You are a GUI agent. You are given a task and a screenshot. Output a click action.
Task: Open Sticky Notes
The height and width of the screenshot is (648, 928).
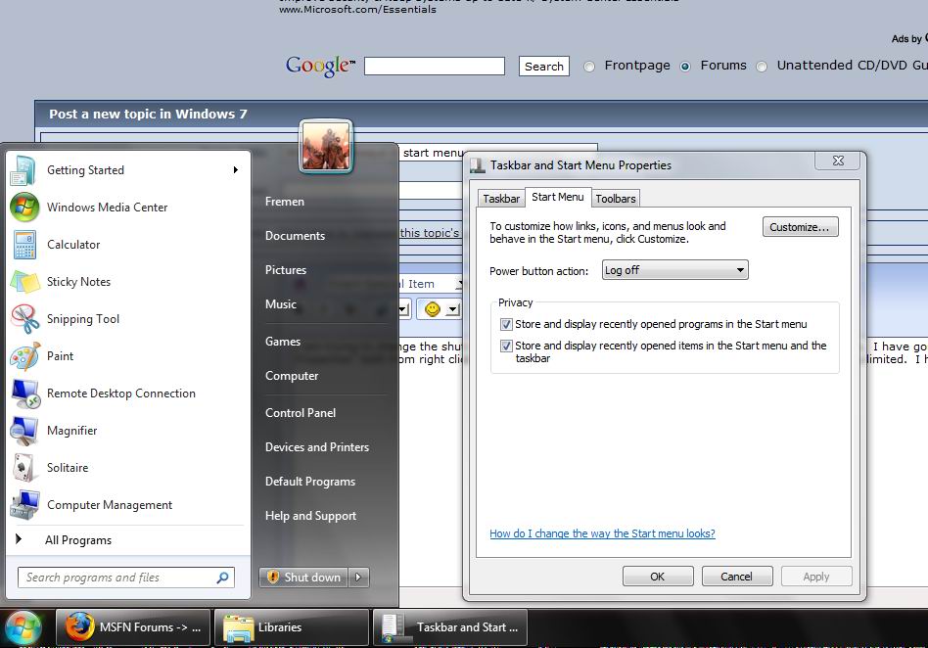[77, 282]
